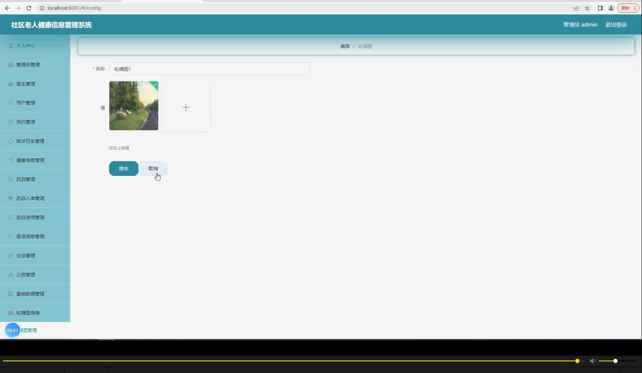642x373 pixels.
Task: Collapse the 轮播图信息 chevron
Action: [x=62, y=313]
